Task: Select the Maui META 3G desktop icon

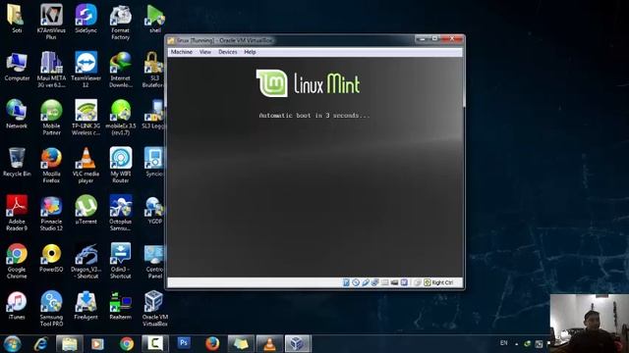Action: pos(51,69)
